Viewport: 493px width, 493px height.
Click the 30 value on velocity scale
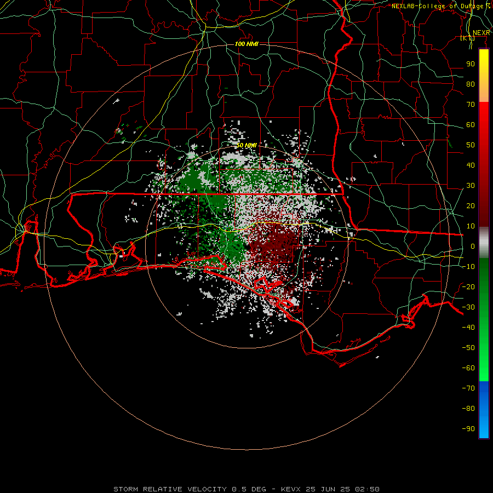(x=471, y=186)
